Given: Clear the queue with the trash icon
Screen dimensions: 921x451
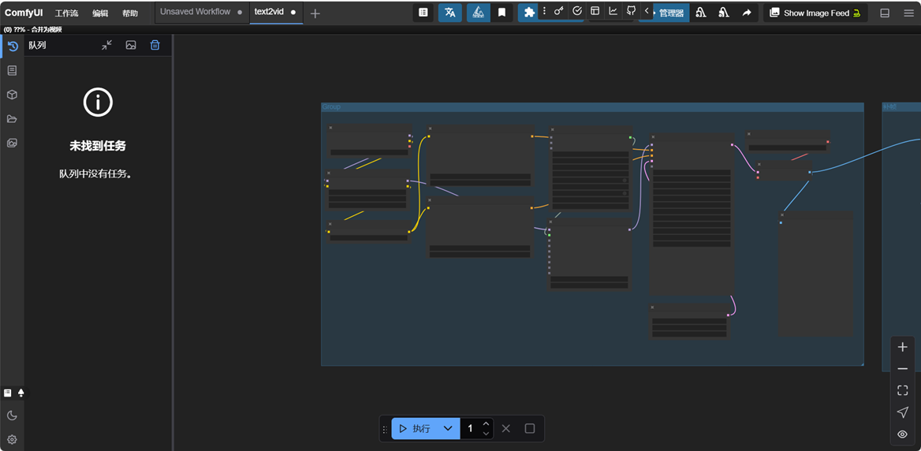Looking at the screenshot, I should pos(155,46).
